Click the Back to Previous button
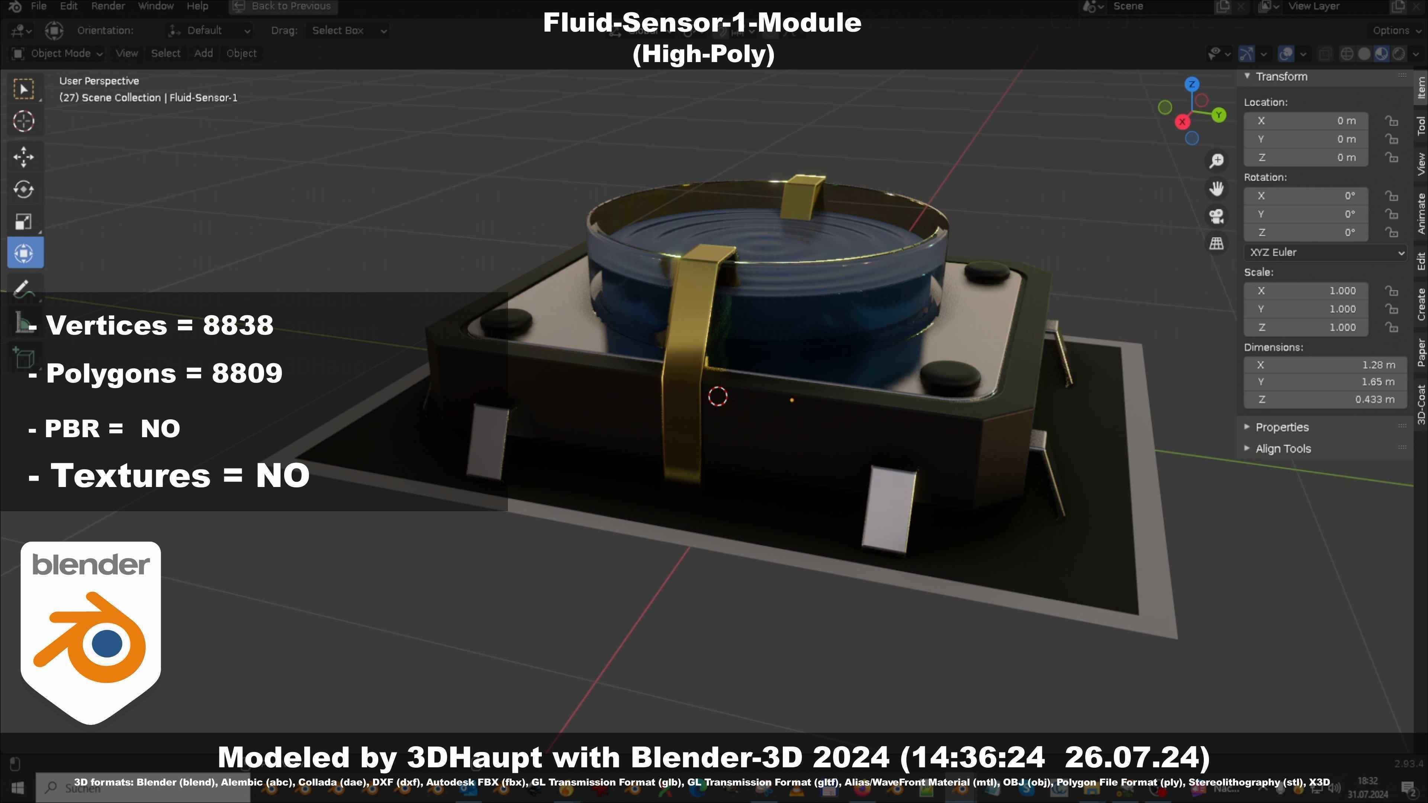This screenshot has height=803, width=1428. [283, 6]
